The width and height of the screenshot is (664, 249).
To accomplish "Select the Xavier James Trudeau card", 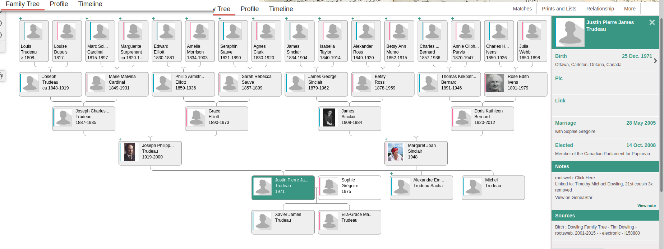I will click(x=283, y=222).
